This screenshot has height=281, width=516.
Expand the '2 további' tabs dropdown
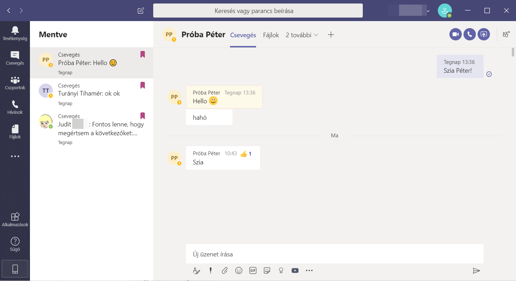coord(302,35)
